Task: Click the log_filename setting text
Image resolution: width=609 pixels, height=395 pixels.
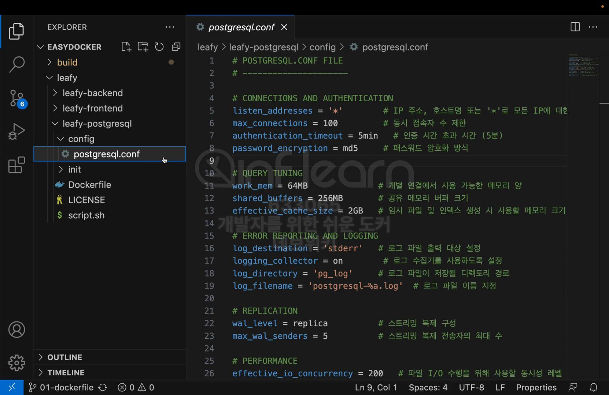Action: click(262, 286)
